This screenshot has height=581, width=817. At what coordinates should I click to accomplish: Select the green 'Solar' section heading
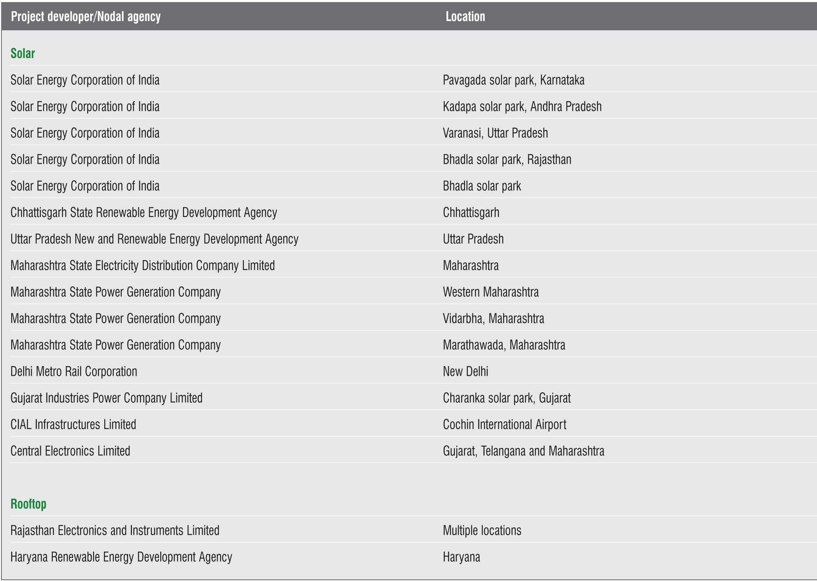tap(22, 53)
